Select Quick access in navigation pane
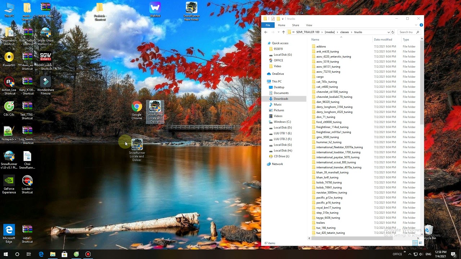The width and height of the screenshot is (461, 259). [280, 43]
